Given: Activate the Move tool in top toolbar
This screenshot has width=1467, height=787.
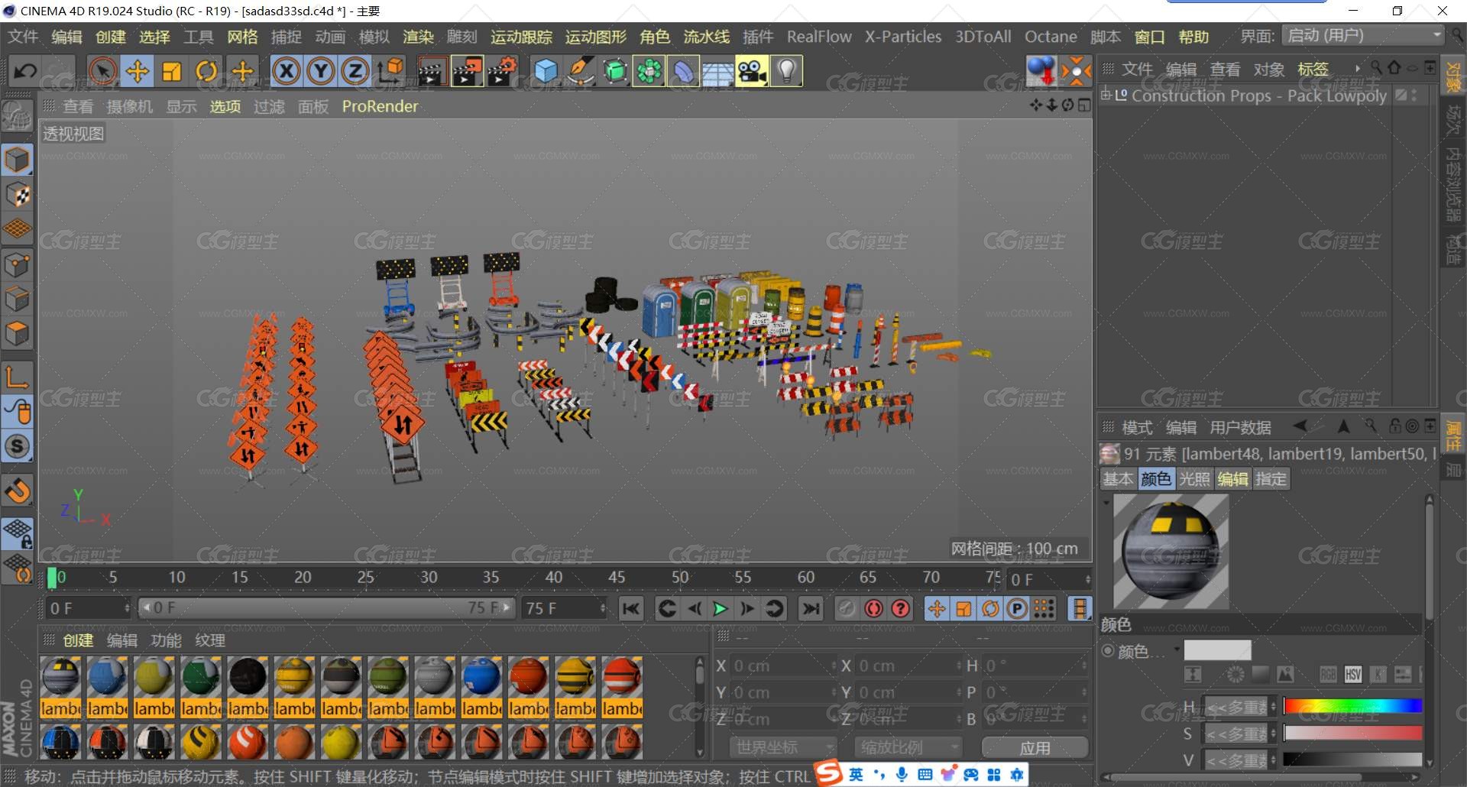Looking at the screenshot, I should (138, 71).
